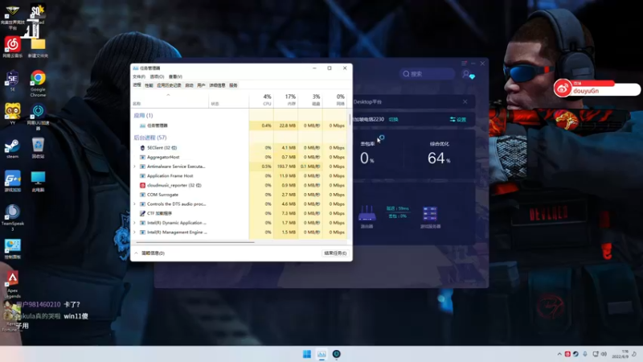643x362 pixels.
Task: Show hidden tray icons chevron
Action: (x=559, y=354)
